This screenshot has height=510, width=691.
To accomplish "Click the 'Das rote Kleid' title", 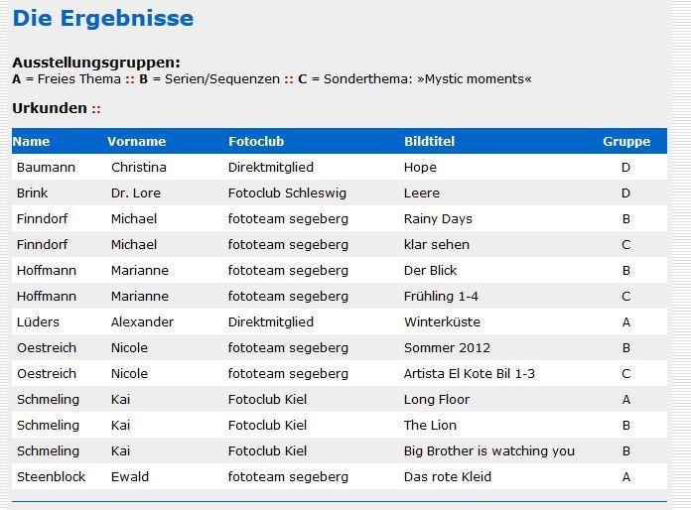I will [x=448, y=476].
